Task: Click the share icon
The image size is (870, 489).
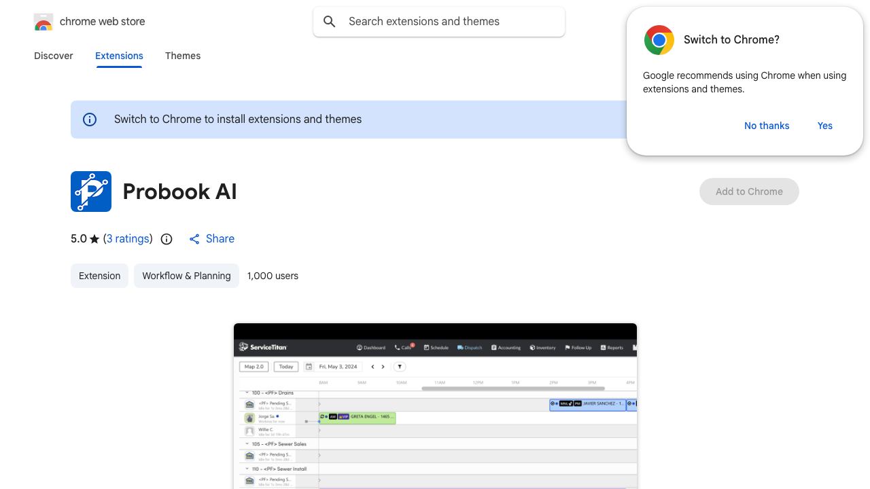Action: (194, 239)
